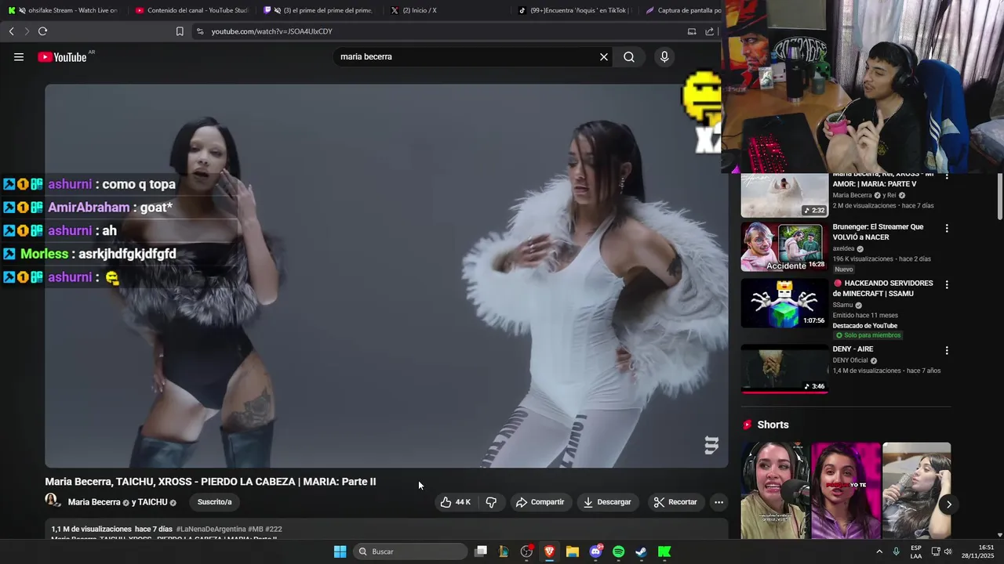Open File Explorer from the taskbar
The image size is (1004, 564).
[573, 551]
